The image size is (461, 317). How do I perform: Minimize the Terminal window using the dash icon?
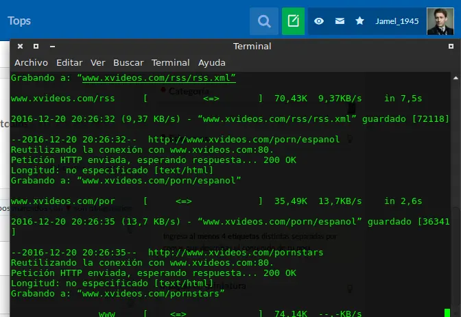[52, 47]
